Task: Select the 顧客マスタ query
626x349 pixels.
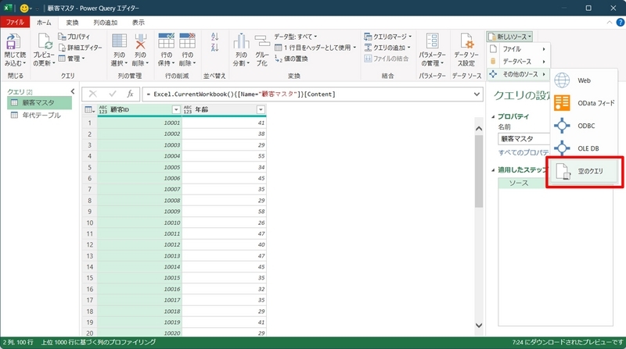Action: click(40, 103)
